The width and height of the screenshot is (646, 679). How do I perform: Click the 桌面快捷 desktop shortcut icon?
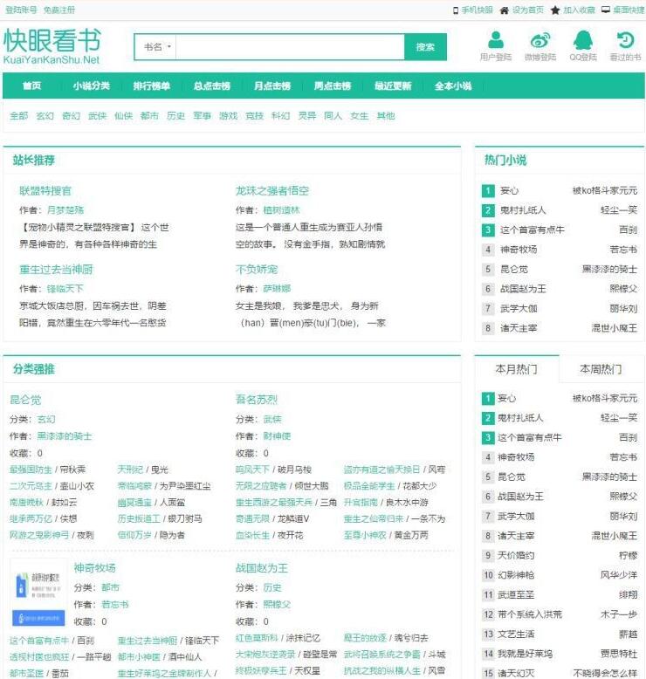606,10
